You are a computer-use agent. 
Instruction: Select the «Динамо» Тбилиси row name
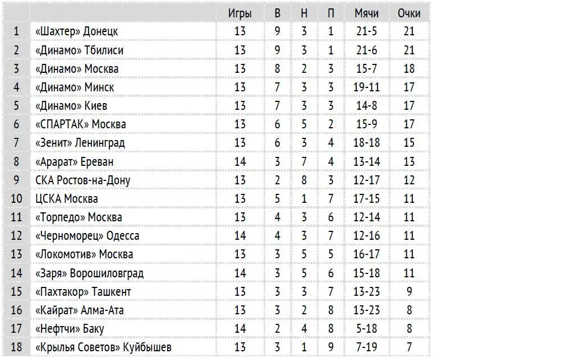[79, 50]
